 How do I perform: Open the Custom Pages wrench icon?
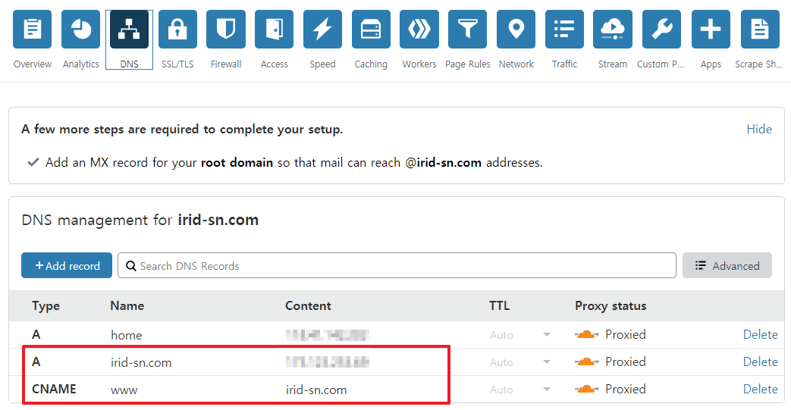coord(662,30)
